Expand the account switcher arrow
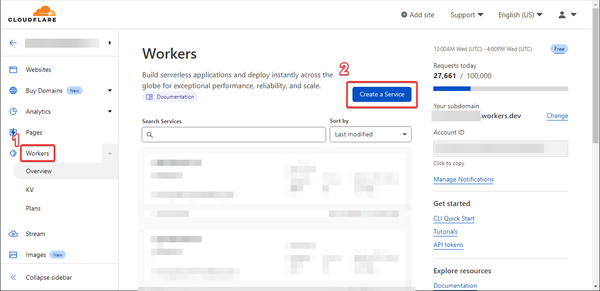The height and width of the screenshot is (291, 600). click(x=110, y=43)
